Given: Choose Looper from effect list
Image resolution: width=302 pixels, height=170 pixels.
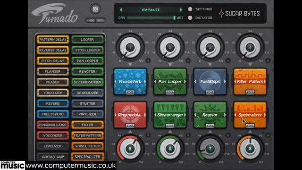Looking at the screenshot, I should tap(87, 40).
